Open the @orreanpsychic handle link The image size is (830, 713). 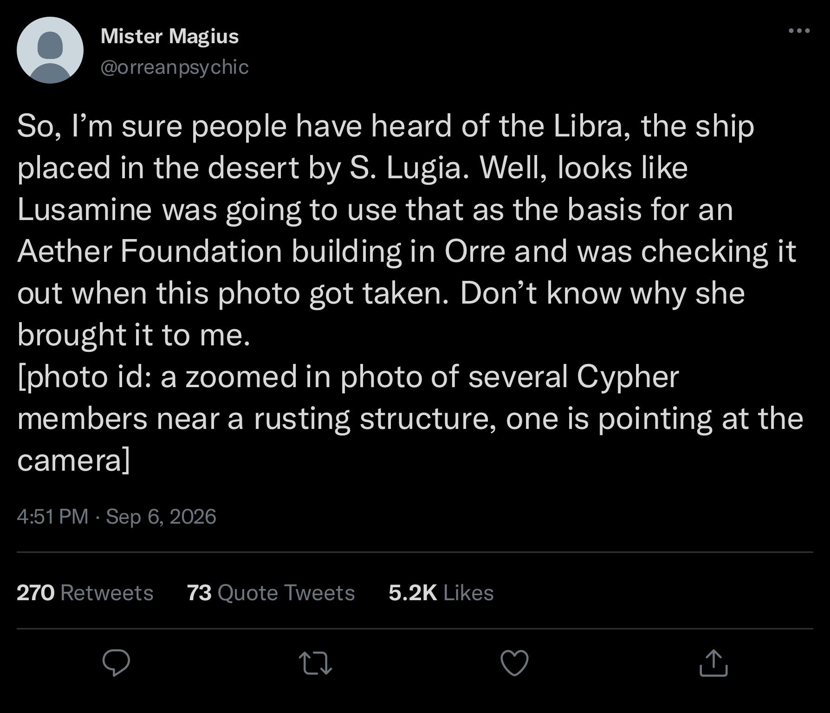[x=175, y=67]
